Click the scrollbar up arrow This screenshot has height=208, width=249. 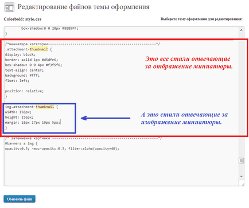242,30
